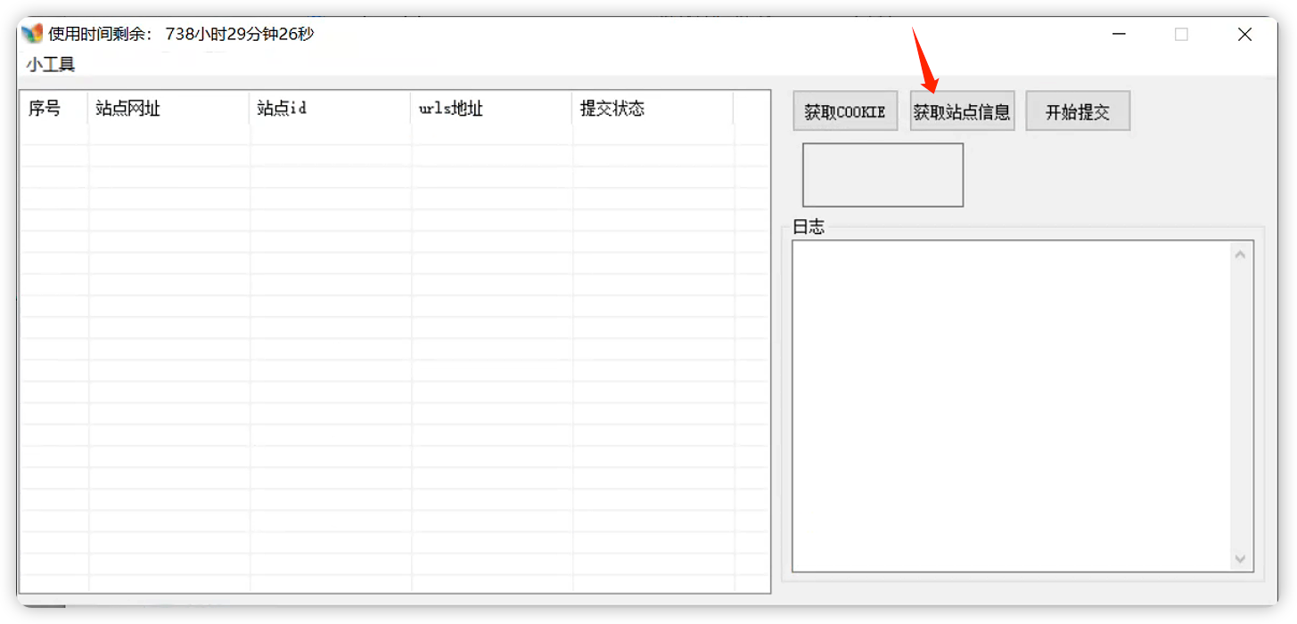Click the log scrollbar down arrow
This screenshot has height=624, width=1297.
1241,559
